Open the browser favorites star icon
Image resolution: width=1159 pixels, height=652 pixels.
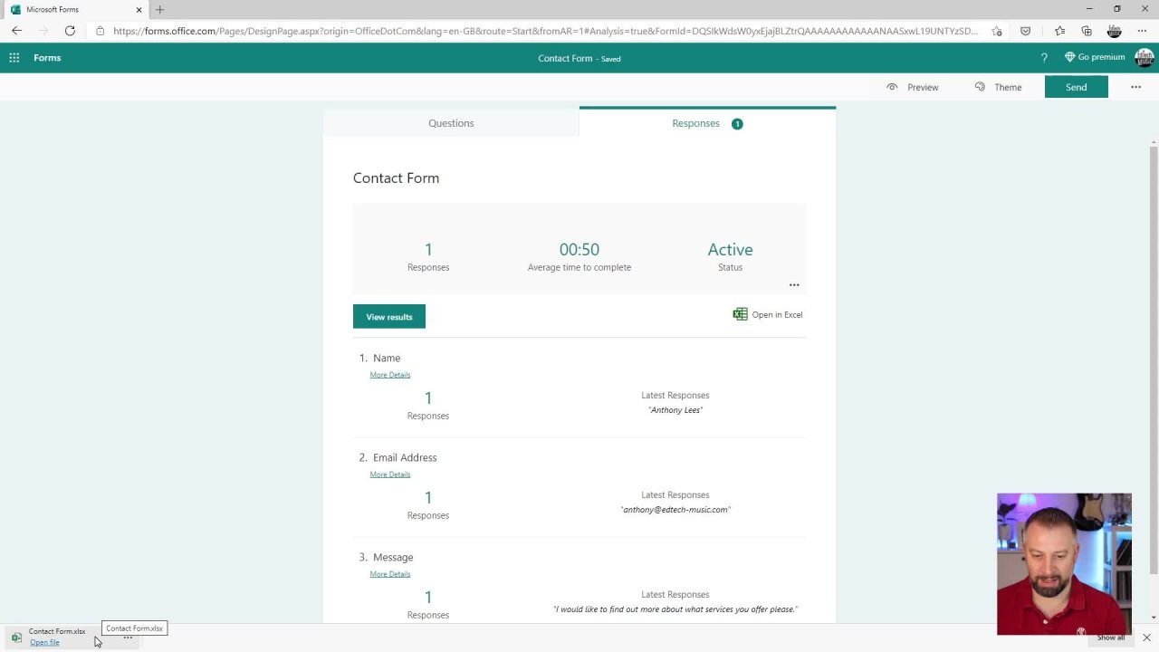point(1059,31)
